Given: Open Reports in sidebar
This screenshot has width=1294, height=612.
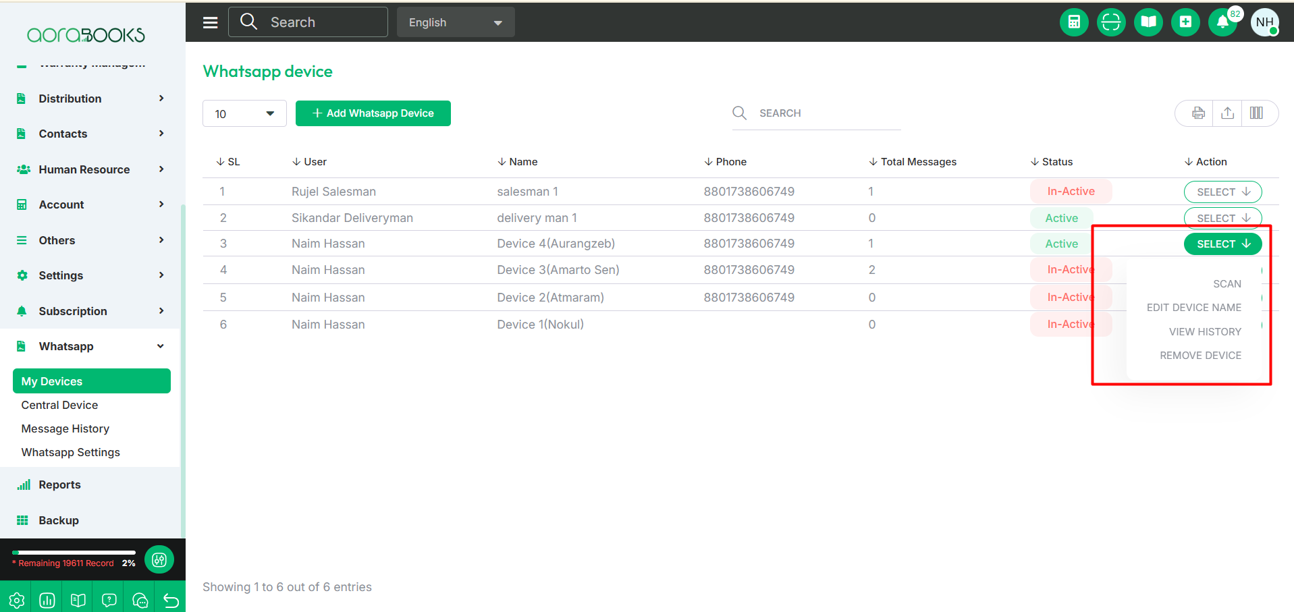Looking at the screenshot, I should pos(59,484).
